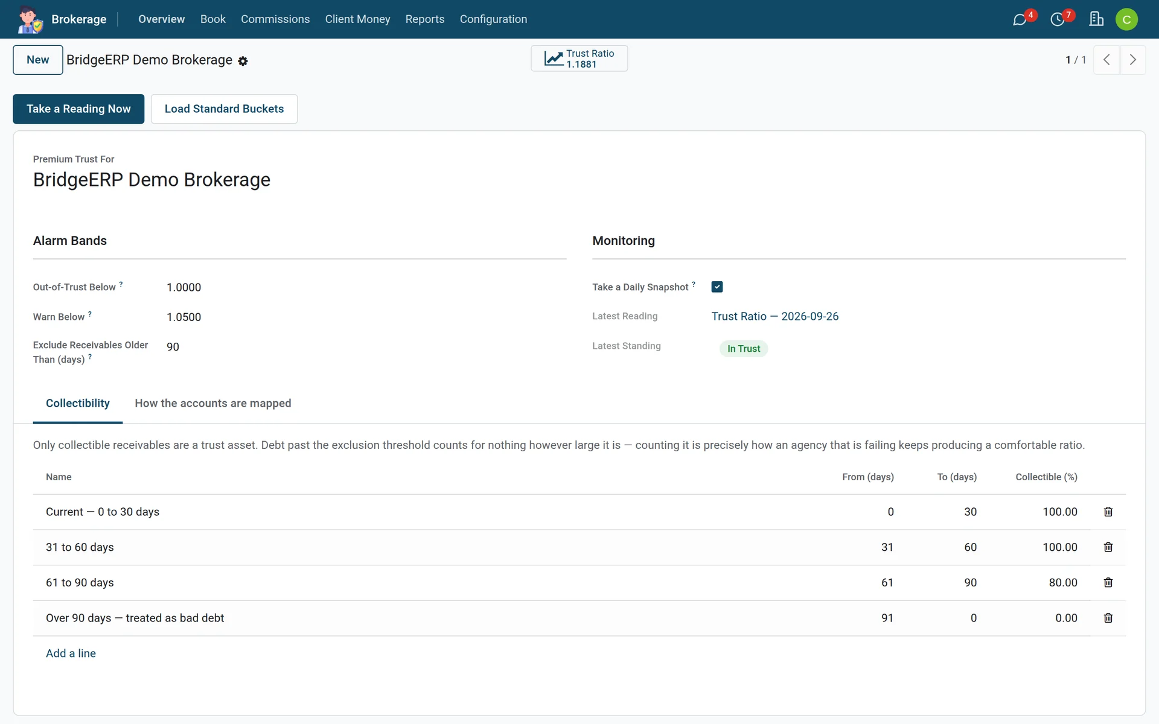Viewport: 1159px width, 724px height.
Task: Switch to How the accounts are mapped tab
Action: (213, 403)
